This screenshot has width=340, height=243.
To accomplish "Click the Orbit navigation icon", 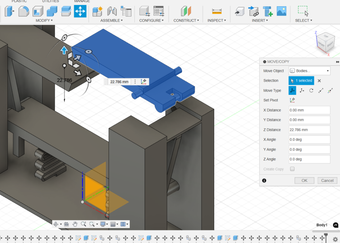I will point(56,224).
